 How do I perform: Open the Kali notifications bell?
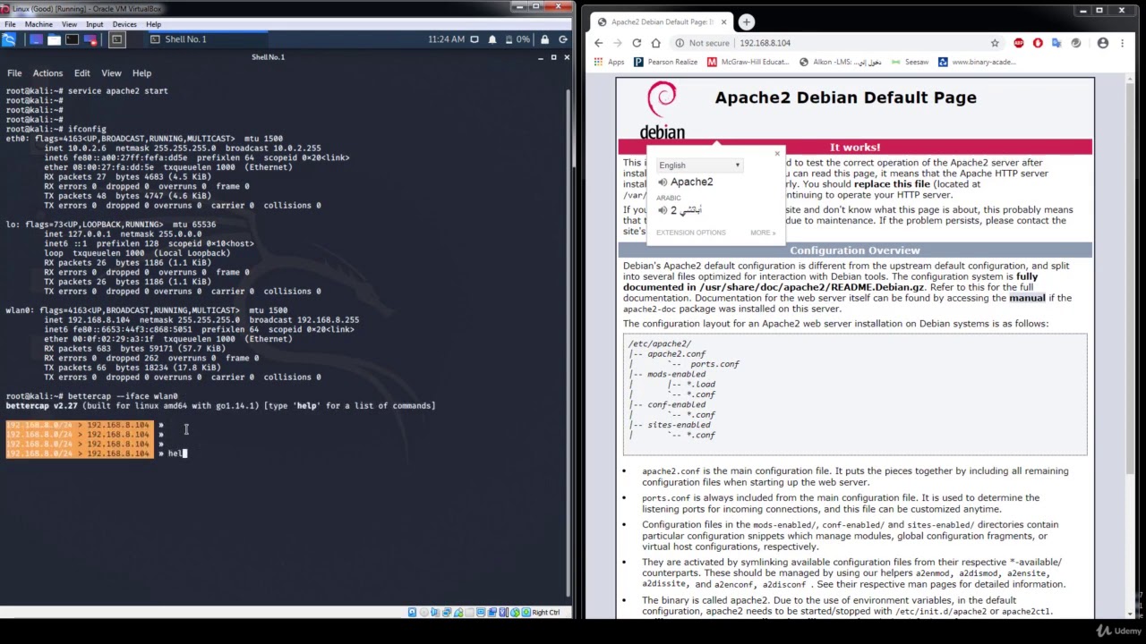492,39
